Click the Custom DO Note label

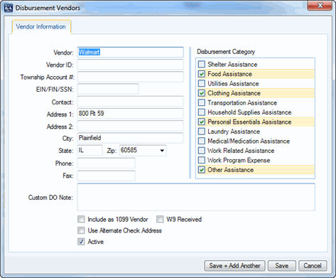(x=50, y=198)
